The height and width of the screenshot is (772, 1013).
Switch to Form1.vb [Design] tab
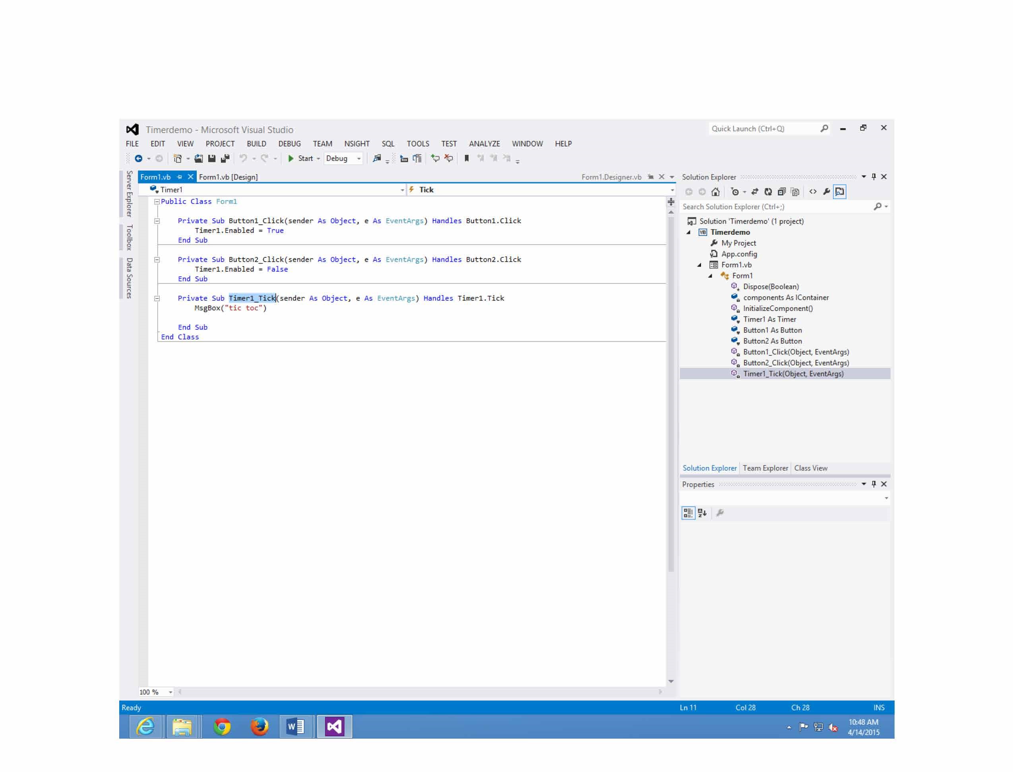click(228, 177)
